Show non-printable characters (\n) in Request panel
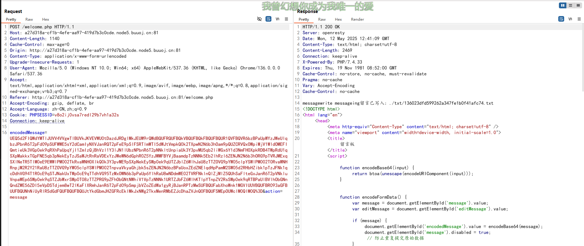The width and height of the screenshot is (584, 246). (x=277, y=19)
